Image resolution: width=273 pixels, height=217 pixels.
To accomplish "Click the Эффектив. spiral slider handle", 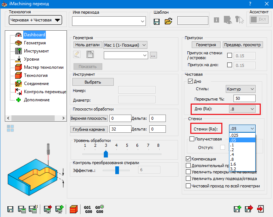I will point(117,170).
